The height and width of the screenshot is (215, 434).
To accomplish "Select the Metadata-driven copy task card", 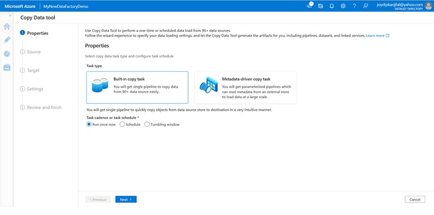I will [245, 87].
